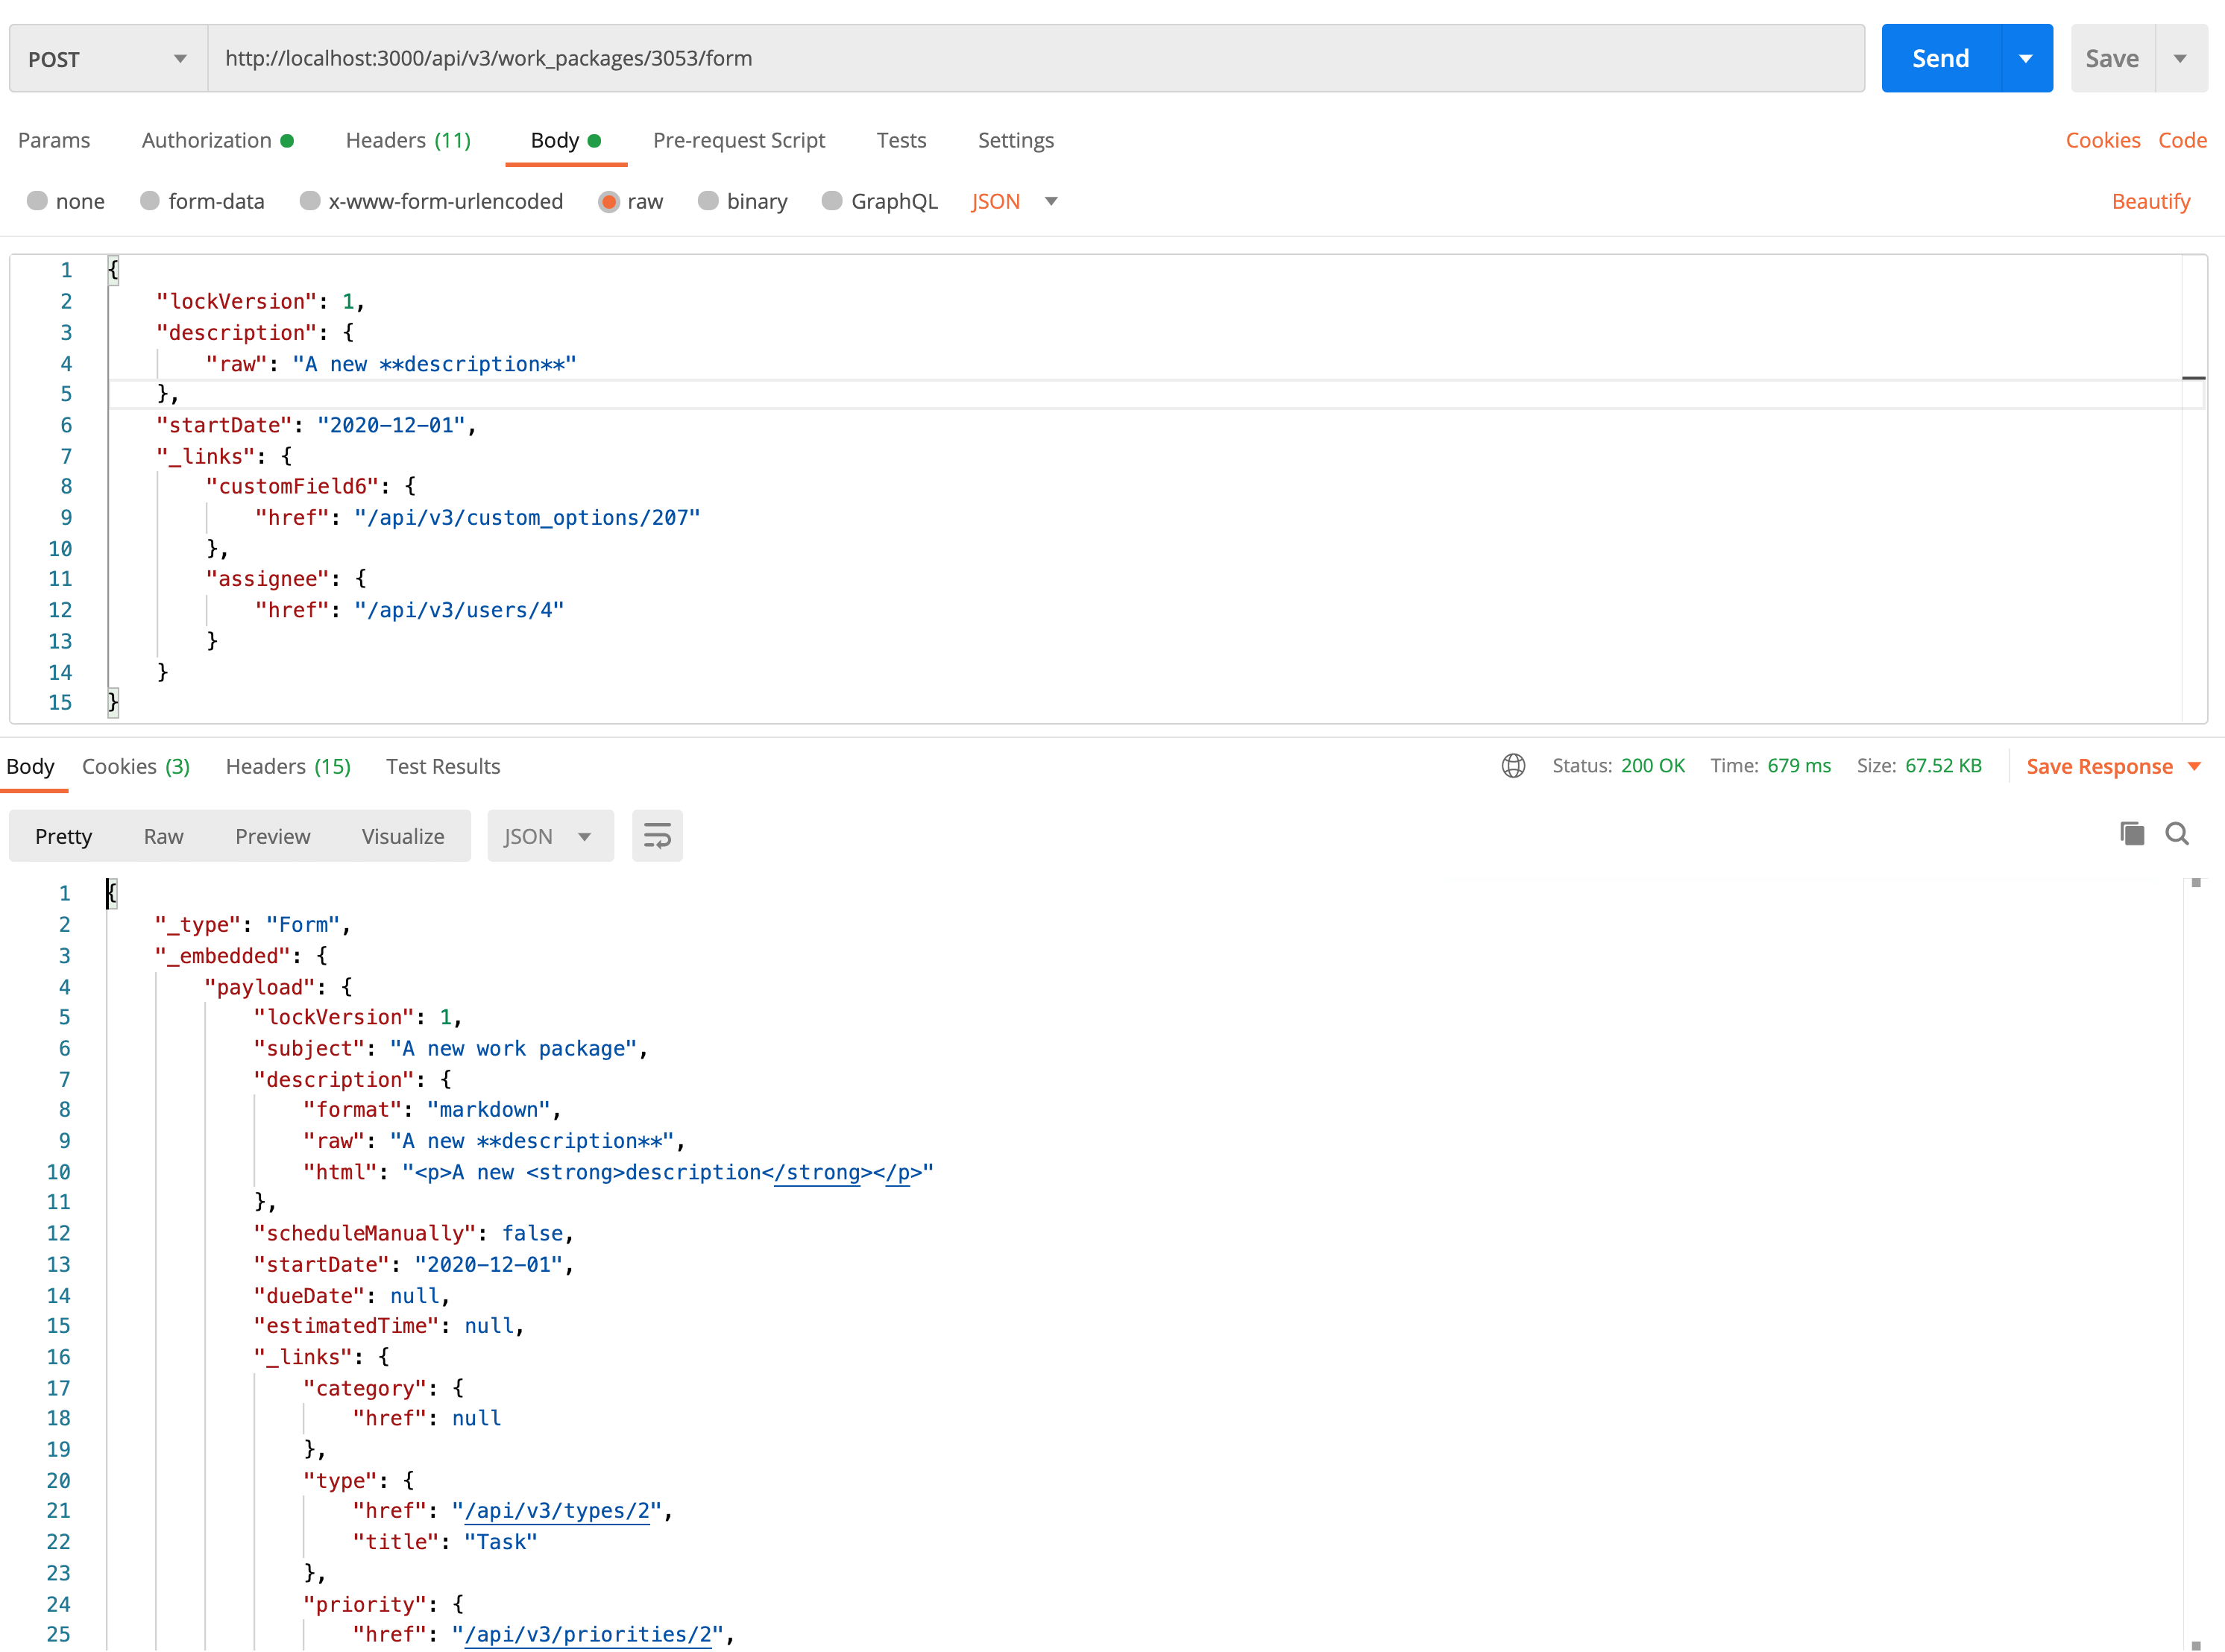Open the Save Response dropdown arrow
This screenshot has height=1652, width=2225.
click(x=2195, y=767)
